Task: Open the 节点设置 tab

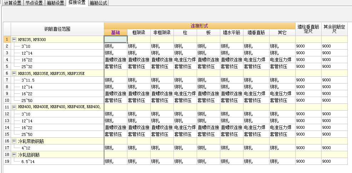Action: pyautogui.click(x=34, y=3)
